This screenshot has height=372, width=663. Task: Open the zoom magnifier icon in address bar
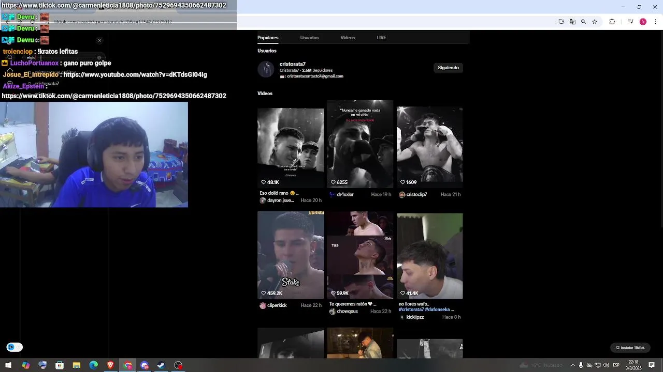click(583, 22)
